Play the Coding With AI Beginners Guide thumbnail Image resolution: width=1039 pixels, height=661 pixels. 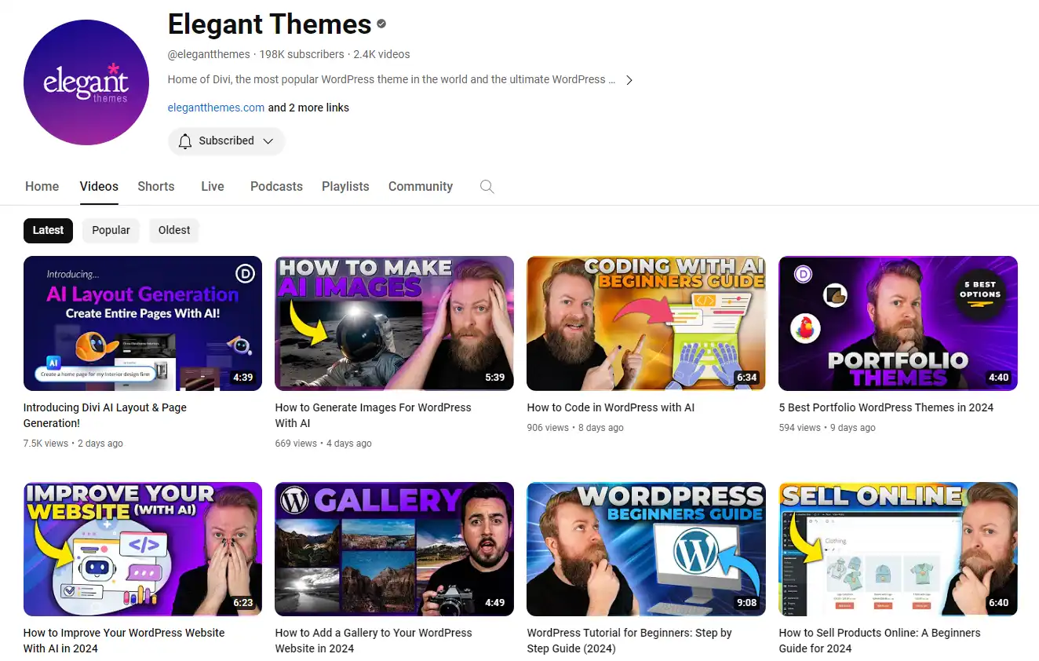646,323
